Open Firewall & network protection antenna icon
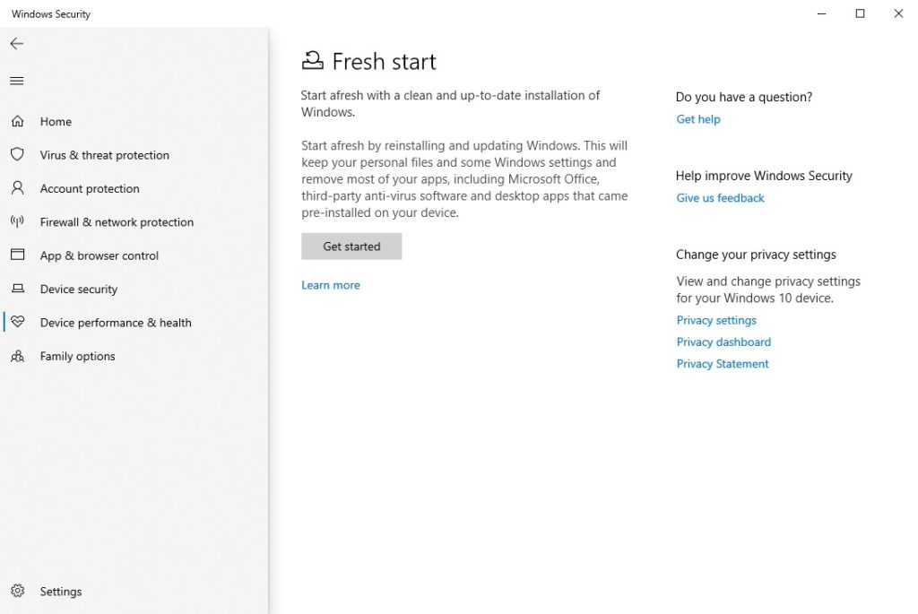The width and height of the screenshot is (918, 614). coord(17,221)
